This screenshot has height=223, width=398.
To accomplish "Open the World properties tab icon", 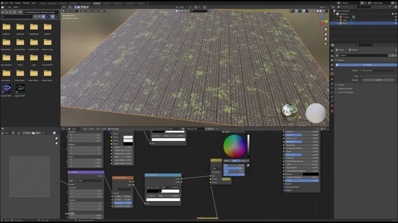I will (x=332, y=74).
